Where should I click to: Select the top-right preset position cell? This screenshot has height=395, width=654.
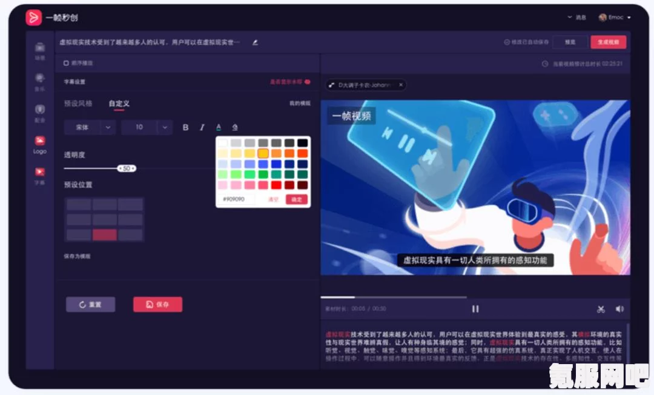click(130, 204)
